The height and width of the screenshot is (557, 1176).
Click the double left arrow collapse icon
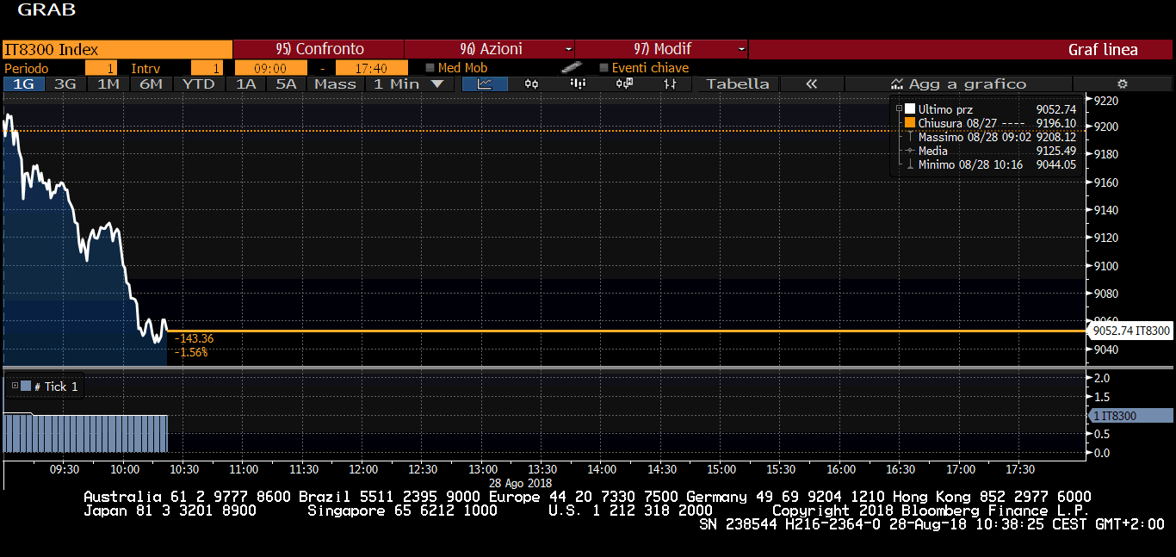coord(811,84)
